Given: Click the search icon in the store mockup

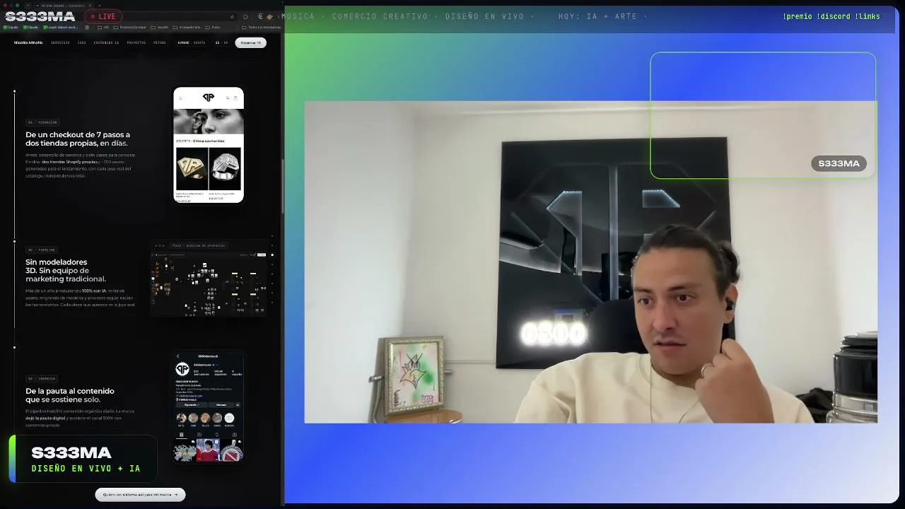Looking at the screenshot, I should tap(228, 98).
